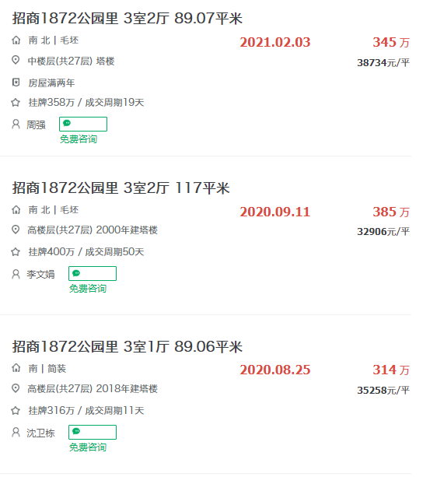The image size is (430, 477).
Task: Click the 房屋满两年 badge icon
Action: pyautogui.click(x=16, y=82)
